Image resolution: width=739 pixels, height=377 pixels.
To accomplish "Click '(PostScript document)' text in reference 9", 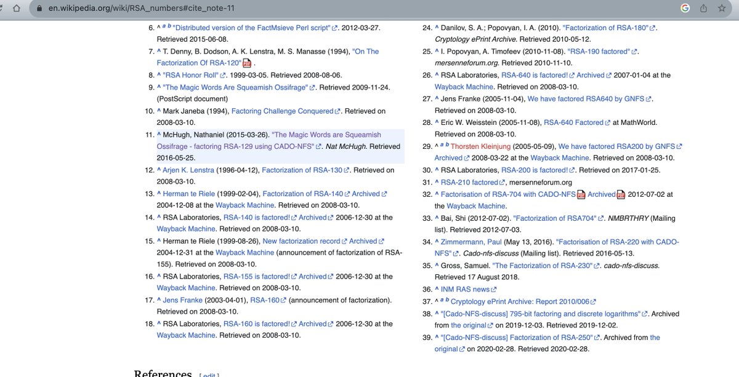I will point(192,99).
